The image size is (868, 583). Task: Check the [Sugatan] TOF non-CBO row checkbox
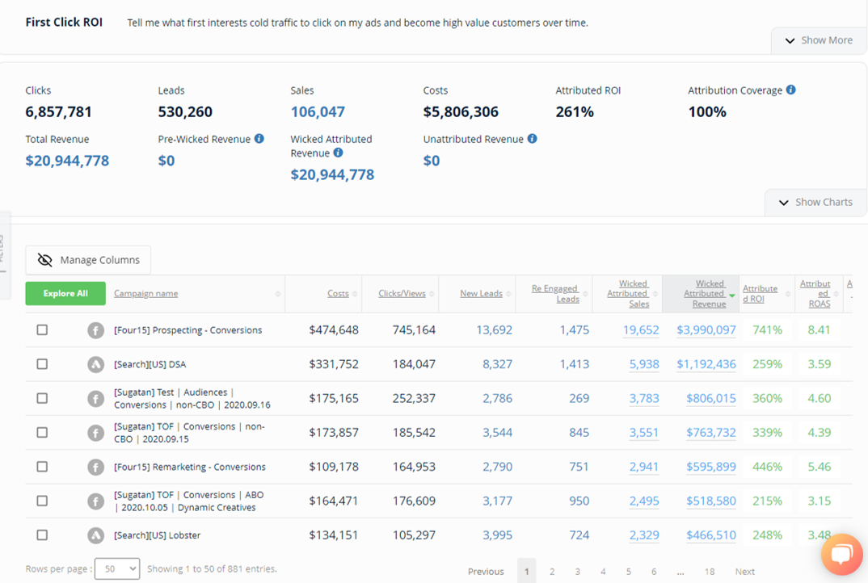coord(42,432)
